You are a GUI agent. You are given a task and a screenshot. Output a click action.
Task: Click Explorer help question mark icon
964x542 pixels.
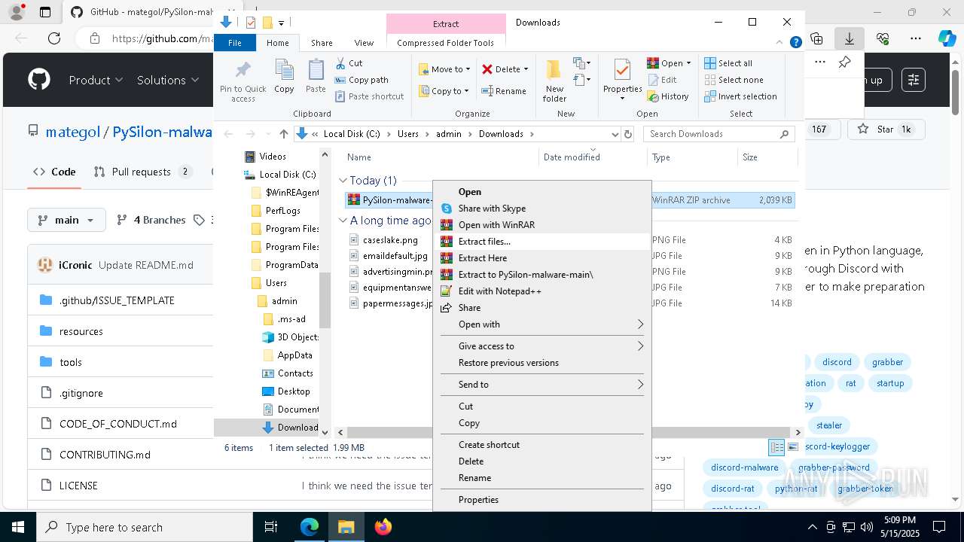[x=795, y=43]
